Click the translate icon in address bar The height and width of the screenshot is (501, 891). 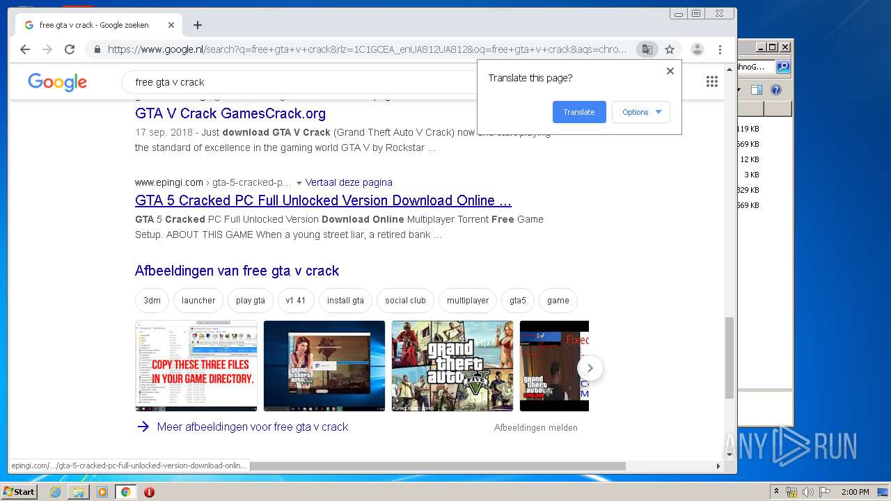coord(647,49)
